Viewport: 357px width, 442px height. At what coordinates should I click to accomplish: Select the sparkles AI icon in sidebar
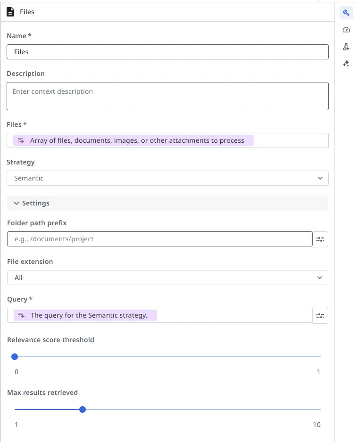pos(346,63)
